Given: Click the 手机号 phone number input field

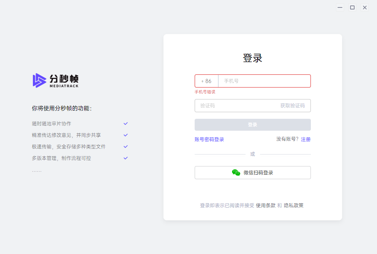Looking at the screenshot, I should (x=263, y=81).
